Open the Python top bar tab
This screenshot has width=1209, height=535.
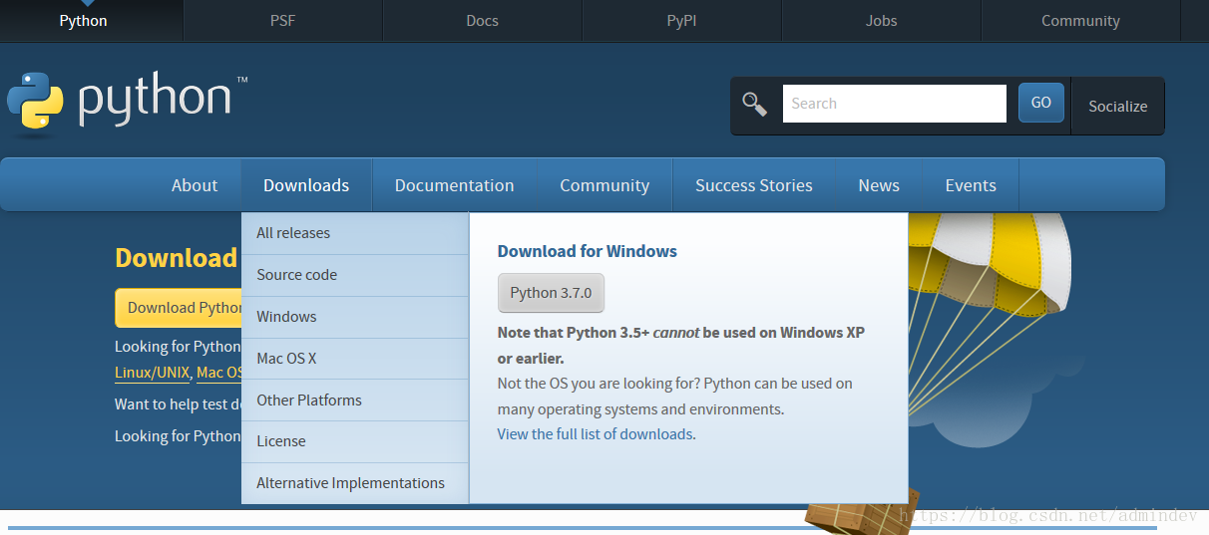(83, 21)
